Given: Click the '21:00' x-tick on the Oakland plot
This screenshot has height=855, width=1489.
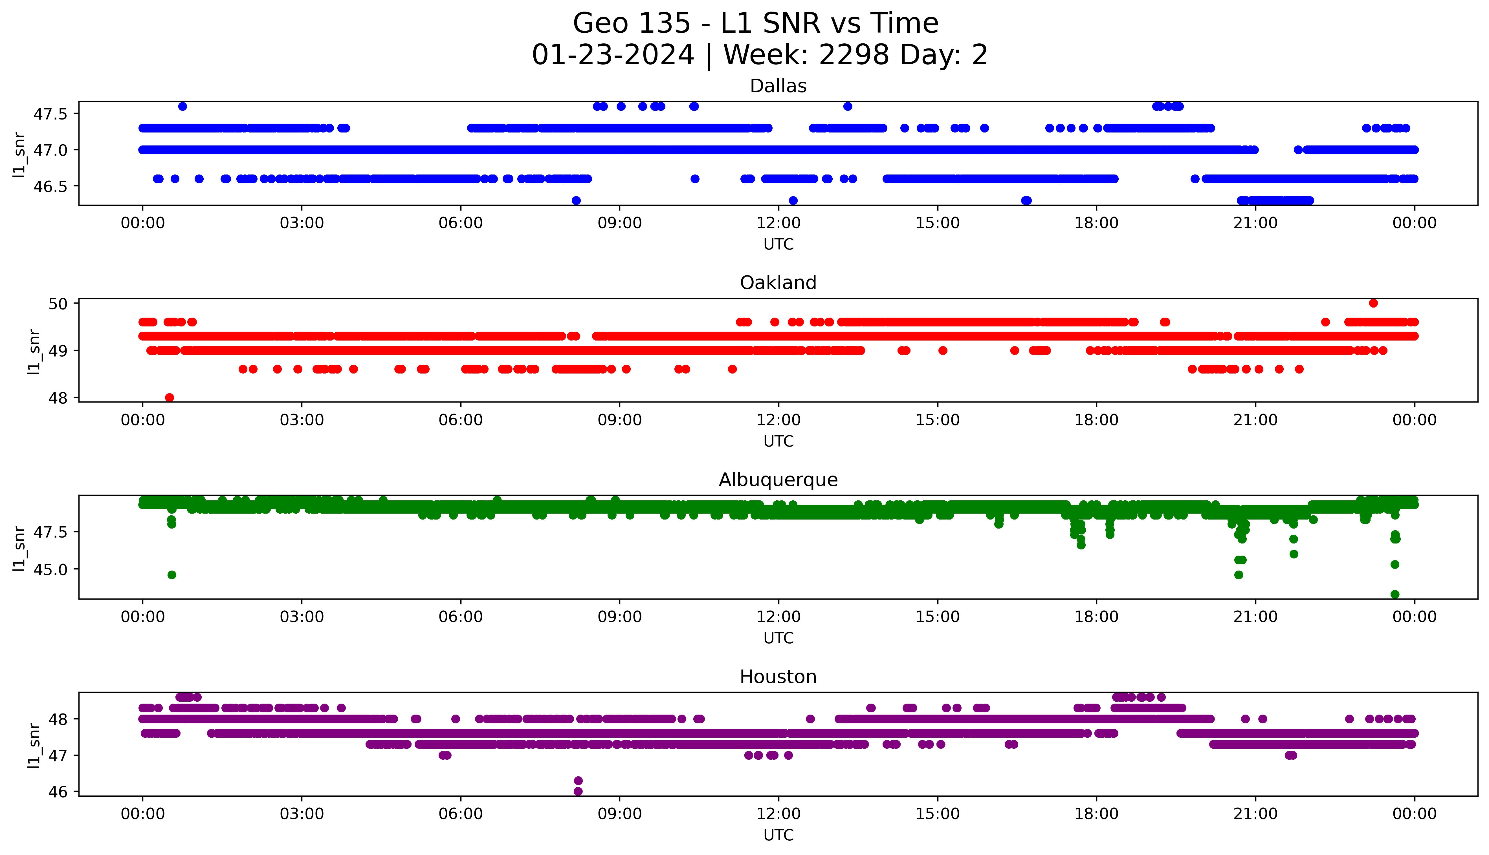Looking at the screenshot, I should 1255,420.
